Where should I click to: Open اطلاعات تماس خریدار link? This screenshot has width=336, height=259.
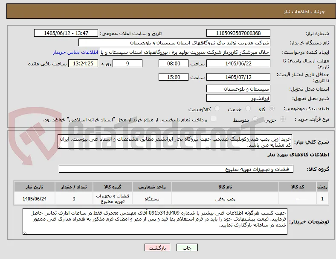click(x=75, y=52)
